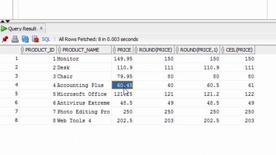
Task: Click row number 6 header
Action: pyautogui.click(x=10, y=102)
